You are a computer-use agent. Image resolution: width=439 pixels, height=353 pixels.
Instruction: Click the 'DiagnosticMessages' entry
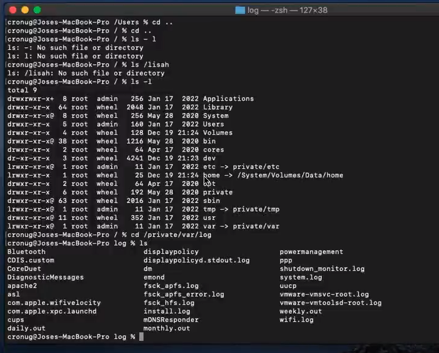tap(46, 278)
